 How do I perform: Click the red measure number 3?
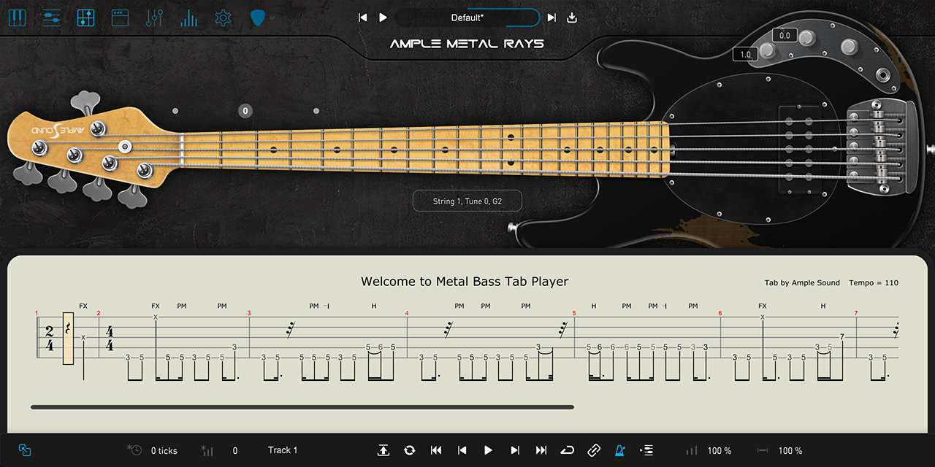pyautogui.click(x=248, y=314)
